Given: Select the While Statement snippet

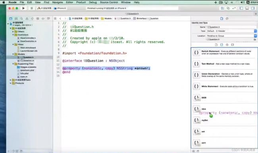Looking at the screenshot, I should 224,86.
